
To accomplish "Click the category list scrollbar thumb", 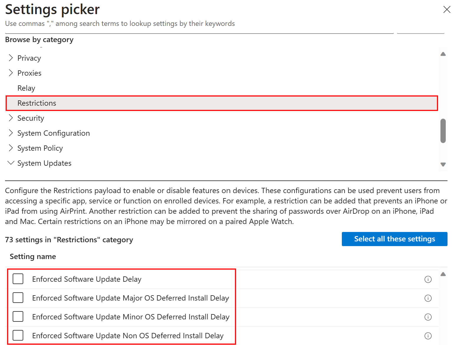I will [443, 131].
